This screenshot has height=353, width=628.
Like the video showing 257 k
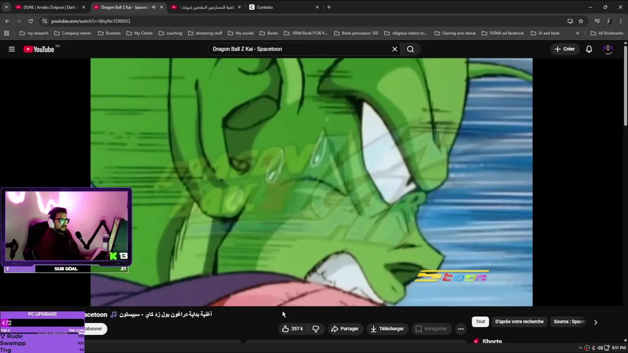(292, 329)
